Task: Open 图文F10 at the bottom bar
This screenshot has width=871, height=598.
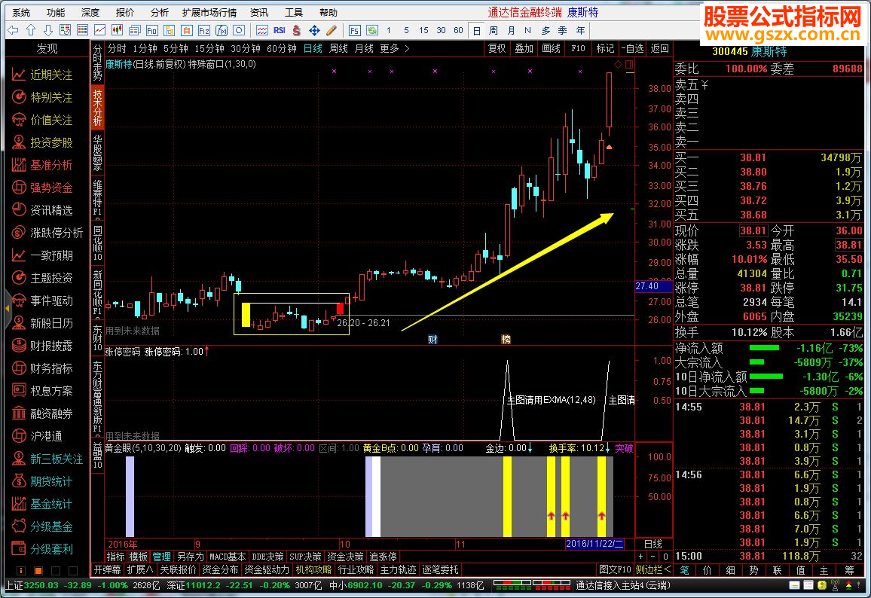Action: tap(615, 569)
